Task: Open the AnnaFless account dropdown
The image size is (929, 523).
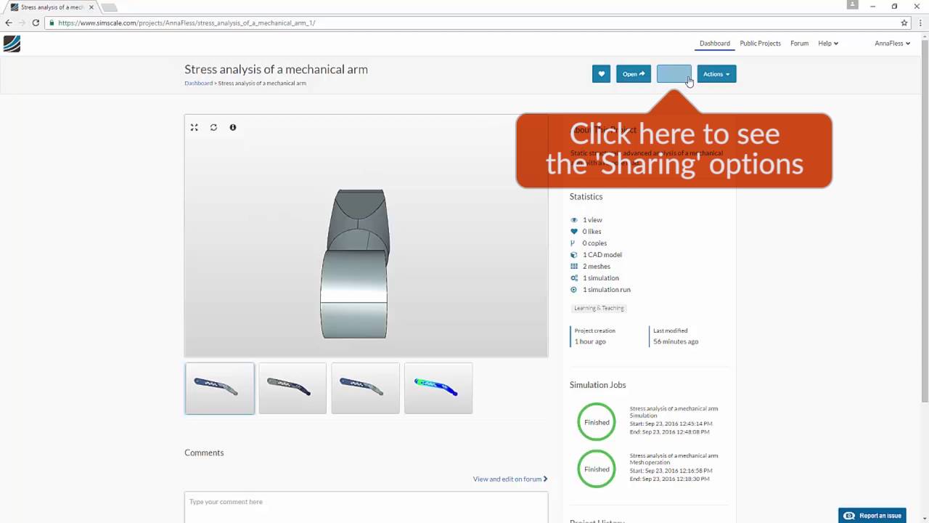Action: pos(892,44)
